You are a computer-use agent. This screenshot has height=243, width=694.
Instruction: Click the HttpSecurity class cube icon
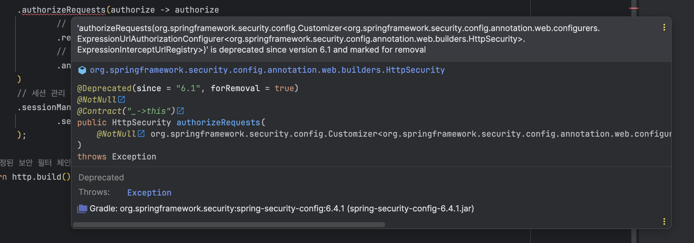(82, 70)
